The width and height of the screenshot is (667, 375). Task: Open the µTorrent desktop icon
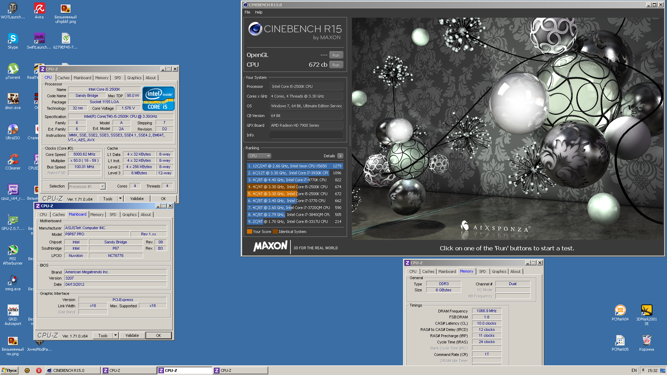13,71
